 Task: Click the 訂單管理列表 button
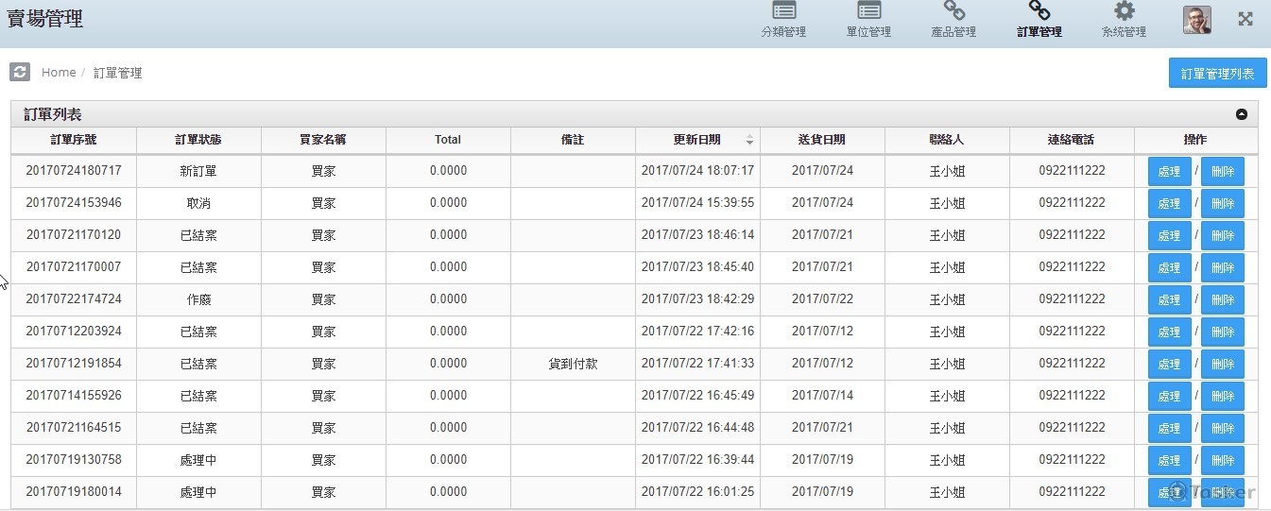tap(1217, 74)
